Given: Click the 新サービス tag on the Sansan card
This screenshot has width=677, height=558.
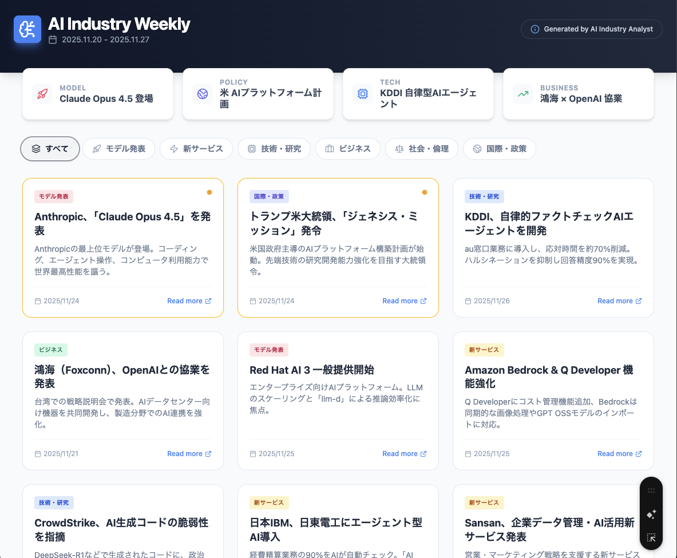Looking at the screenshot, I should coord(485,502).
